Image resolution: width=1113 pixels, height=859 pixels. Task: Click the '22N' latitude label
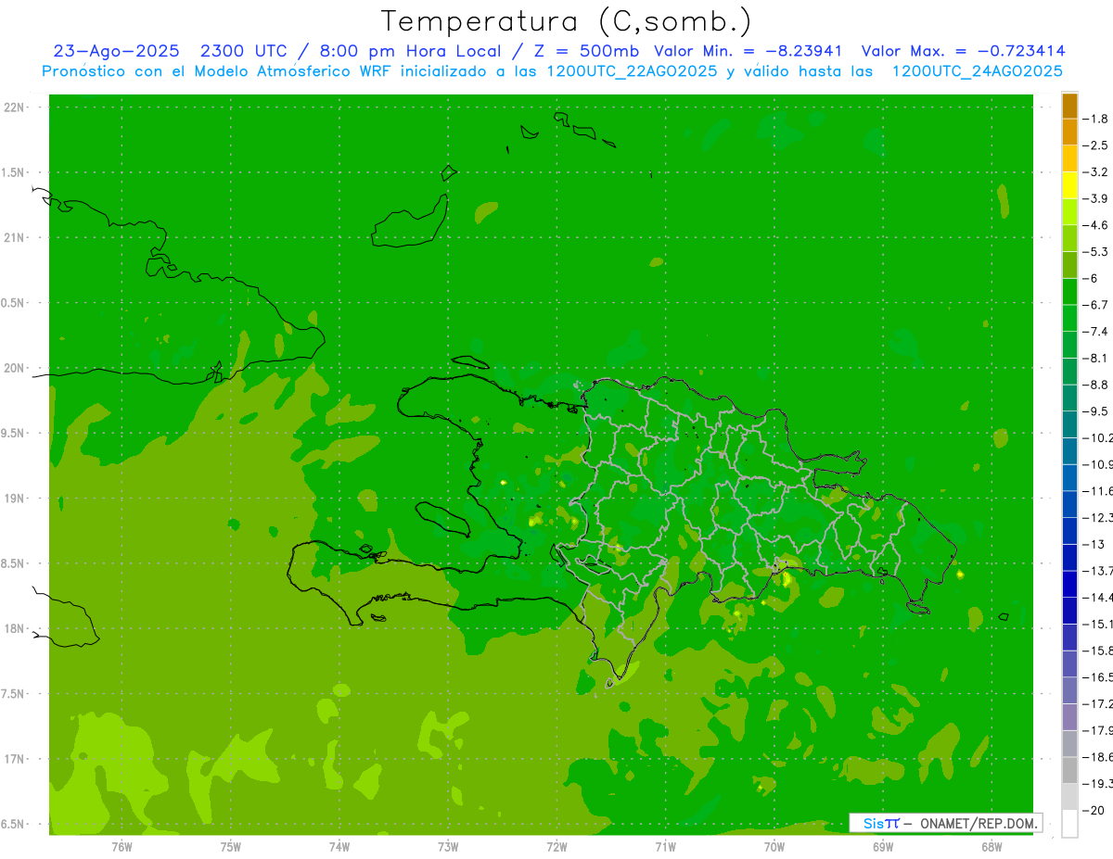(x=16, y=107)
